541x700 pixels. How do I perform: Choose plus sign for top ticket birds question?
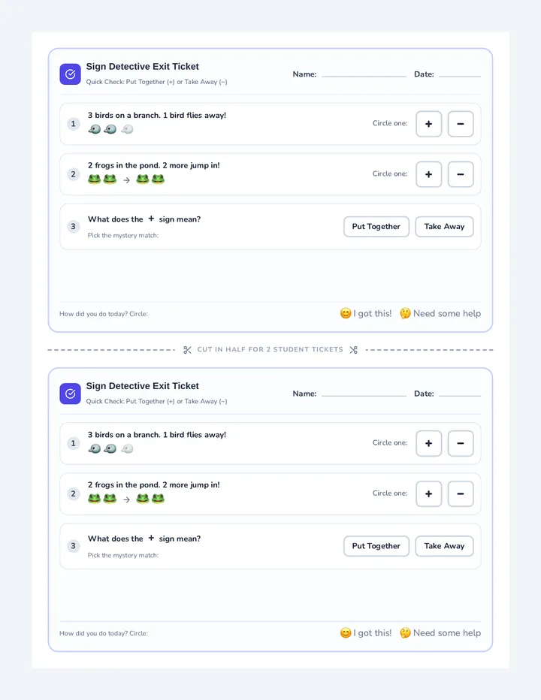[429, 124]
